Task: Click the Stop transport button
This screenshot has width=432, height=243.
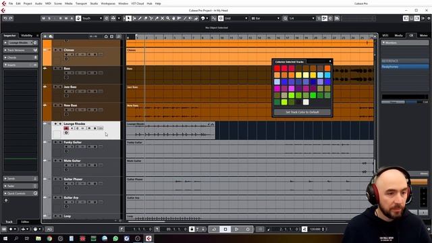Action: [x=225, y=230]
